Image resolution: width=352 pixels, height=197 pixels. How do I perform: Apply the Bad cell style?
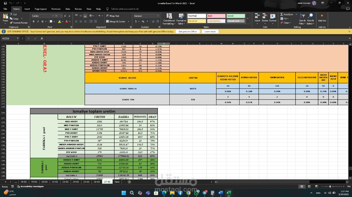[216, 16]
